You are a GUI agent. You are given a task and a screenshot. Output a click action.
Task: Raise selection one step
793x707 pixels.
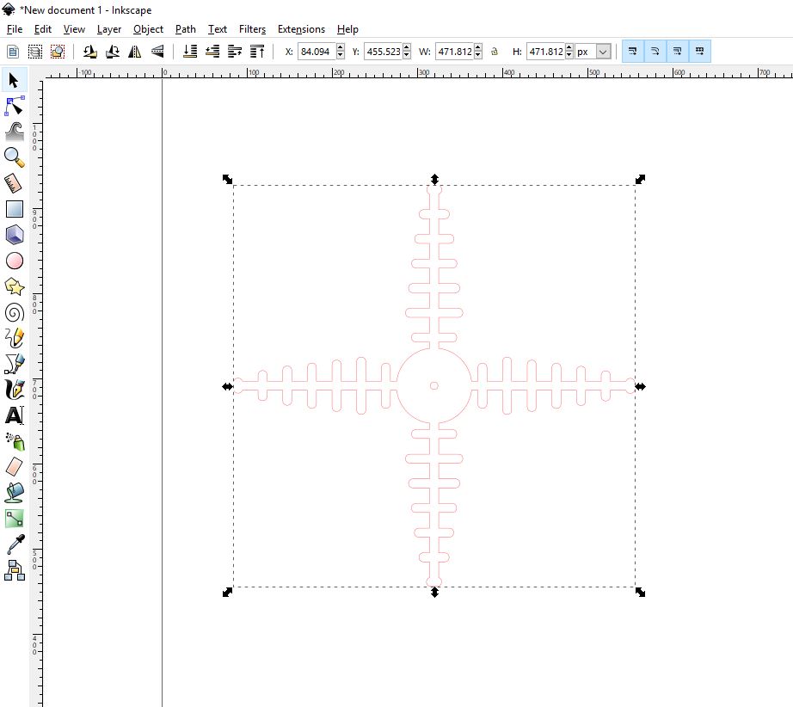[x=235, y=51]
